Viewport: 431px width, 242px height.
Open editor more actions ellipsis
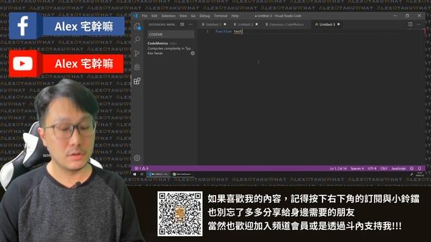click(419, 24)
